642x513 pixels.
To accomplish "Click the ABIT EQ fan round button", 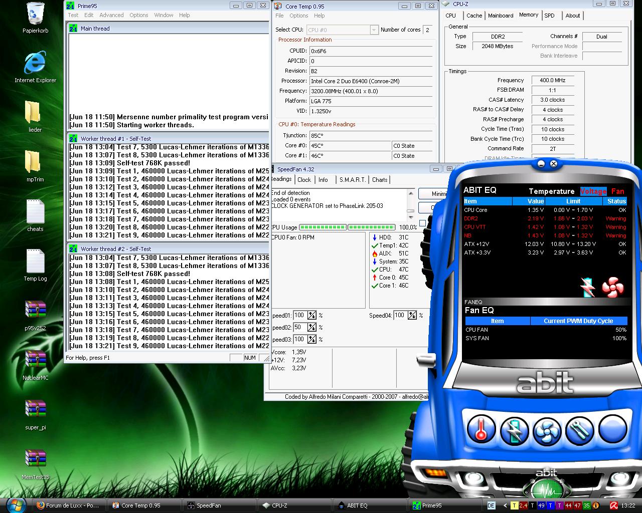I will [x=547, y=431].
